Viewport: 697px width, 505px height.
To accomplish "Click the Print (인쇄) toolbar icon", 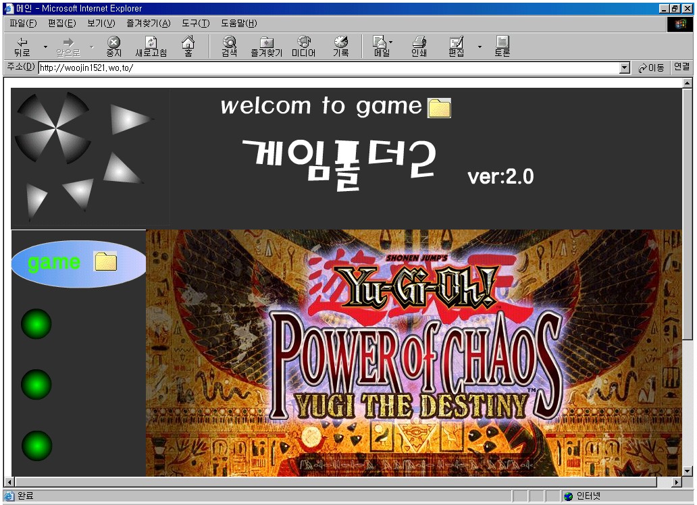I will [x=419, y=46].
